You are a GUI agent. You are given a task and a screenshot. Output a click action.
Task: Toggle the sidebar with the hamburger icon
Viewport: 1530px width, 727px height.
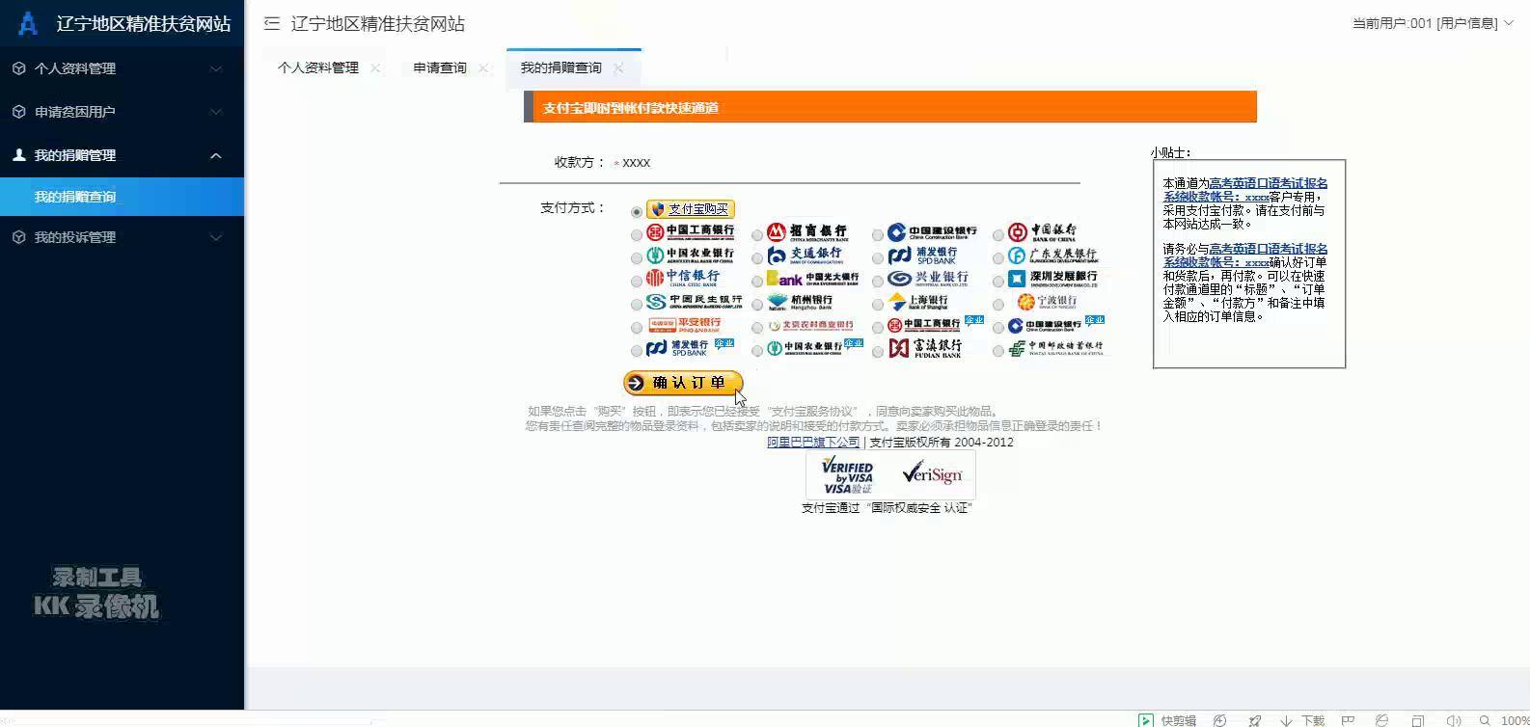272,23
